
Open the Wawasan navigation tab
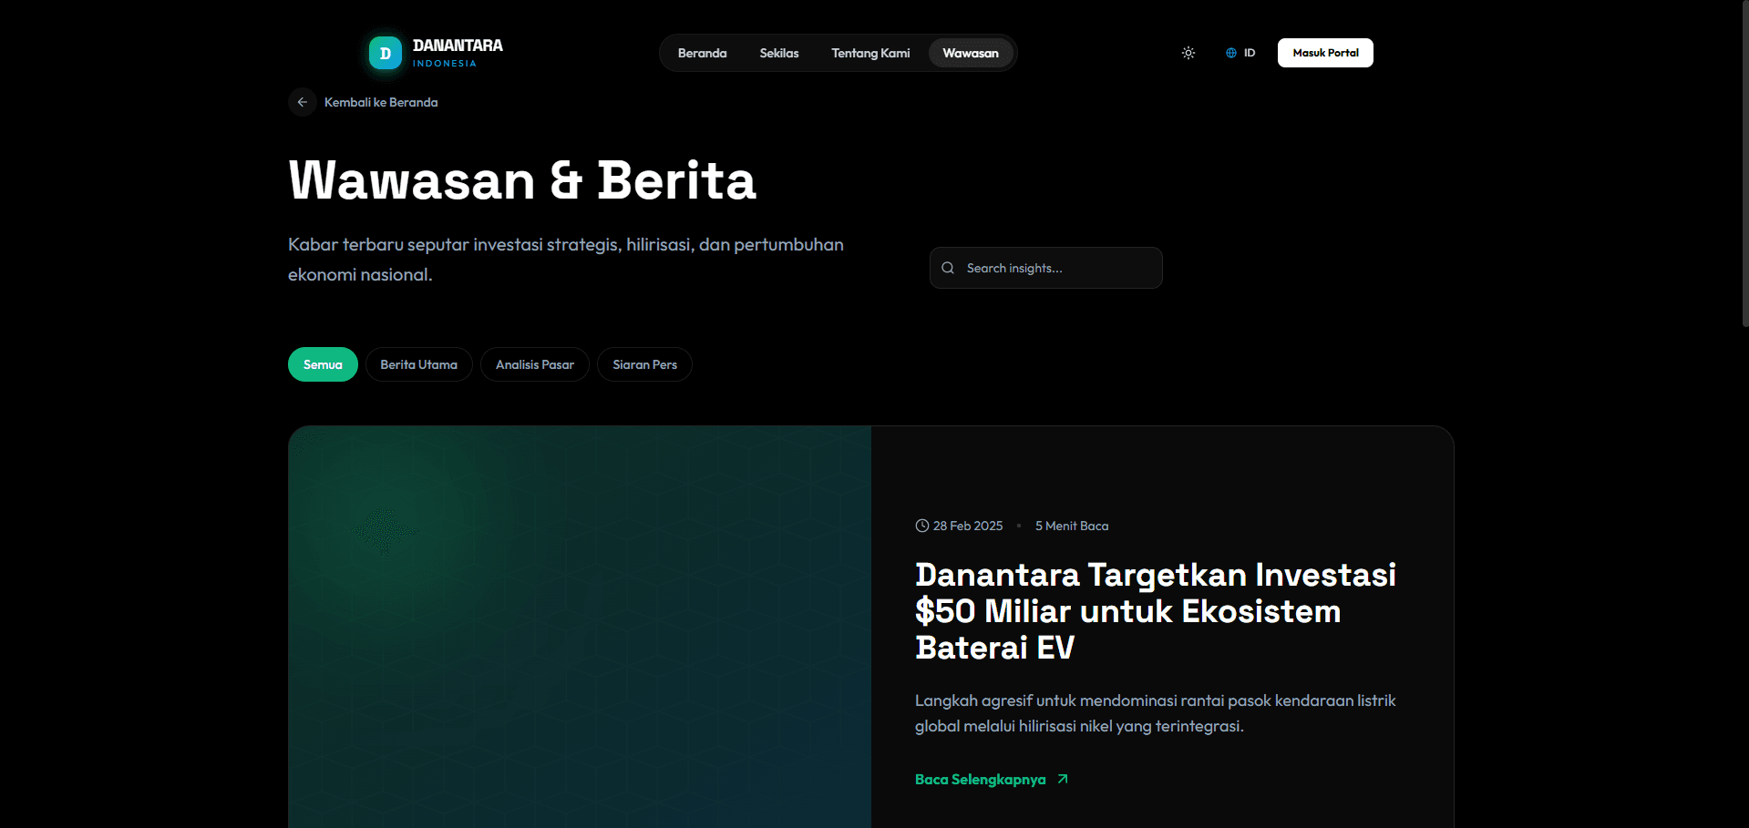971,53
